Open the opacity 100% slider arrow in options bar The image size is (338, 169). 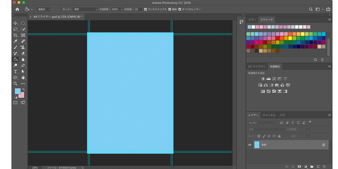click(x=122, y=9)
